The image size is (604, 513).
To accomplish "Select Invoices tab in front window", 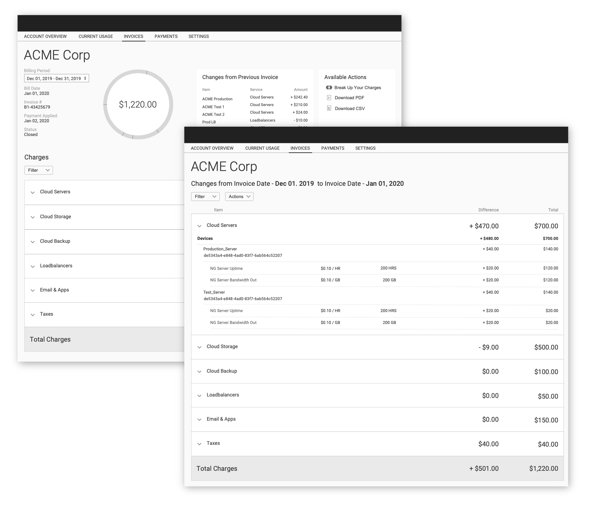I will tap(300, 148).
